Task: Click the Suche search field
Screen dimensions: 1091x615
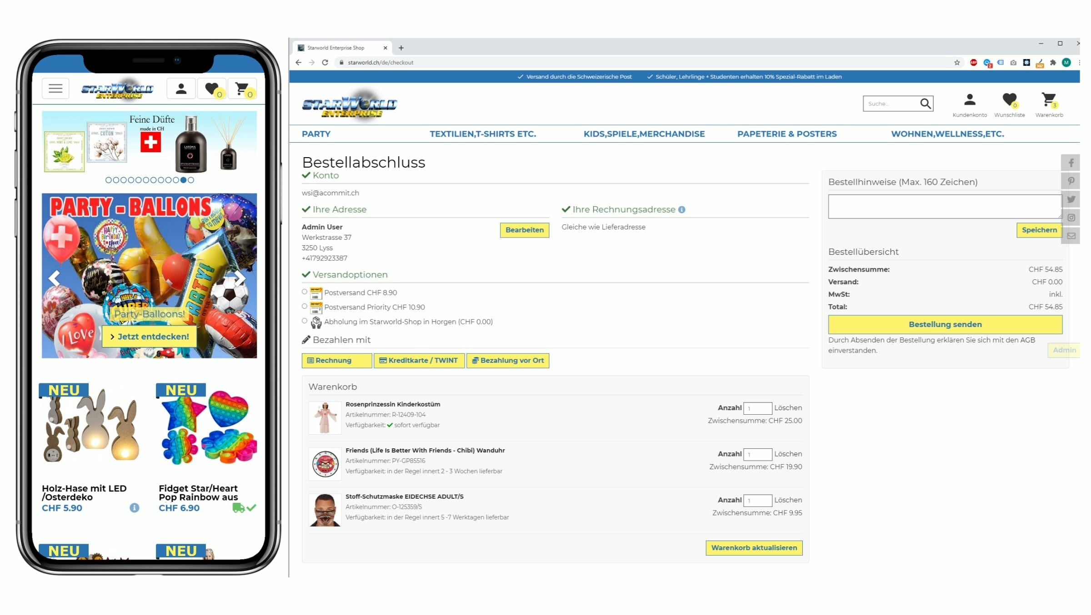Action: click(891, 104)
